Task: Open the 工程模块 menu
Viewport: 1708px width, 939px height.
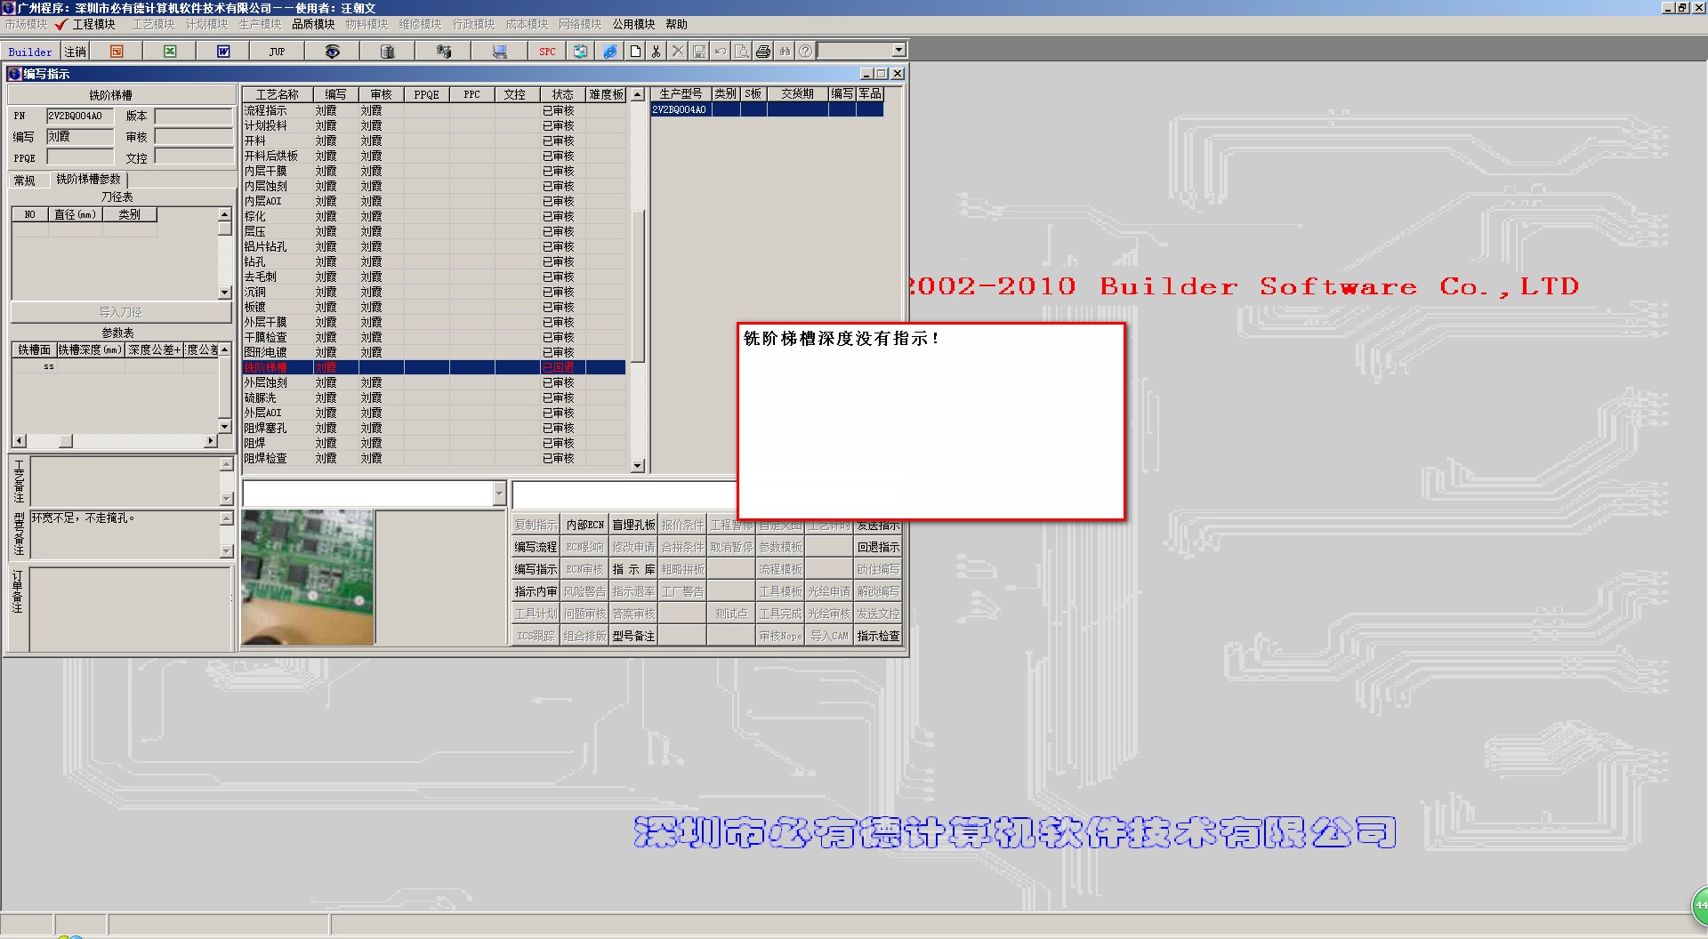Action: click(93, 24)
